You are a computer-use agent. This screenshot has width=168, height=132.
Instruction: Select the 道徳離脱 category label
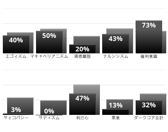pyautogui.click(x=82, y=56)
